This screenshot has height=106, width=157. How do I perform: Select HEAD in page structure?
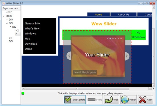tap(9, 13)
